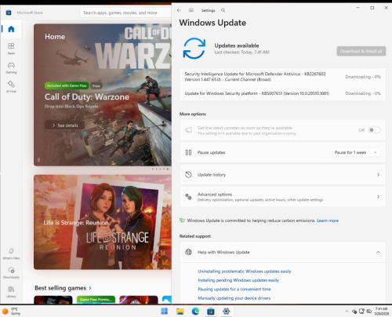Viewport: 392px width, 317px height.
Task: Open Manually updating your device drivers link
Action: click(x=234, y=298)
